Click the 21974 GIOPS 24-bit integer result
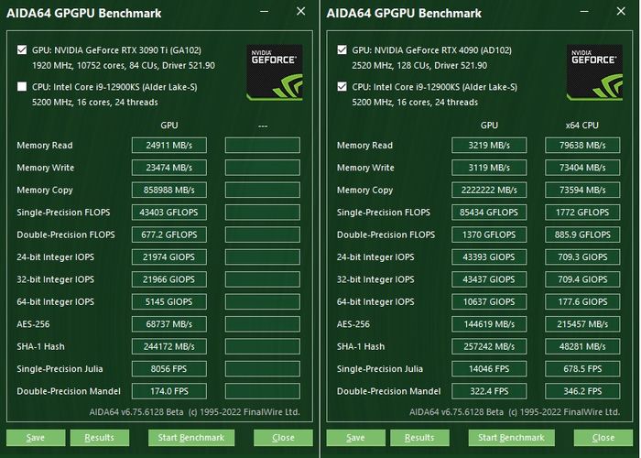 pos(169,257)
